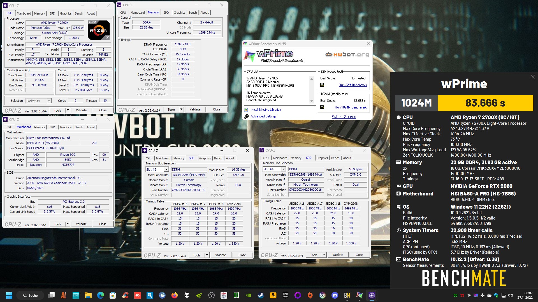Open Epic Games Launcher from the taskbar

tap(286, 295)
